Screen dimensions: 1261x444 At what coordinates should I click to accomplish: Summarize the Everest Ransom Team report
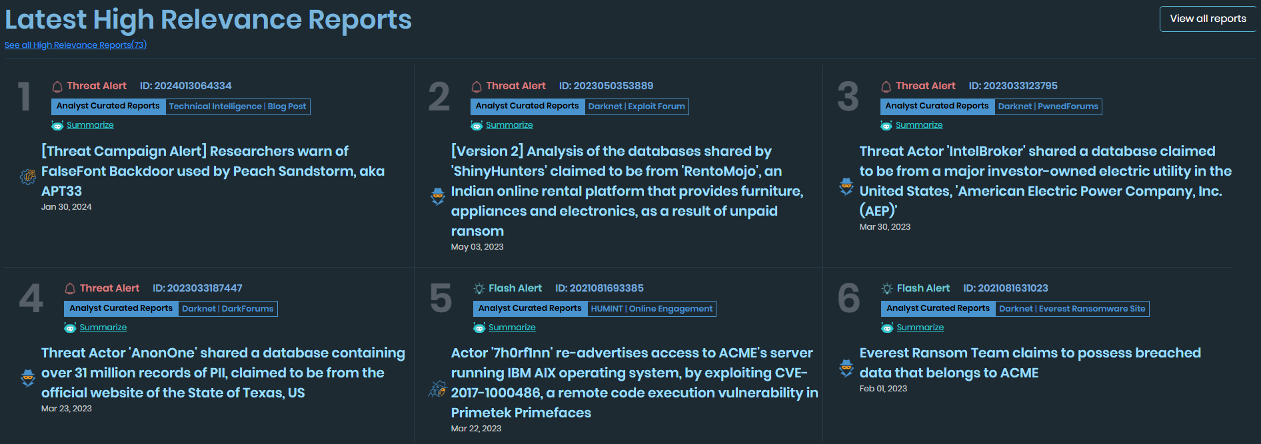pos(919,328)
